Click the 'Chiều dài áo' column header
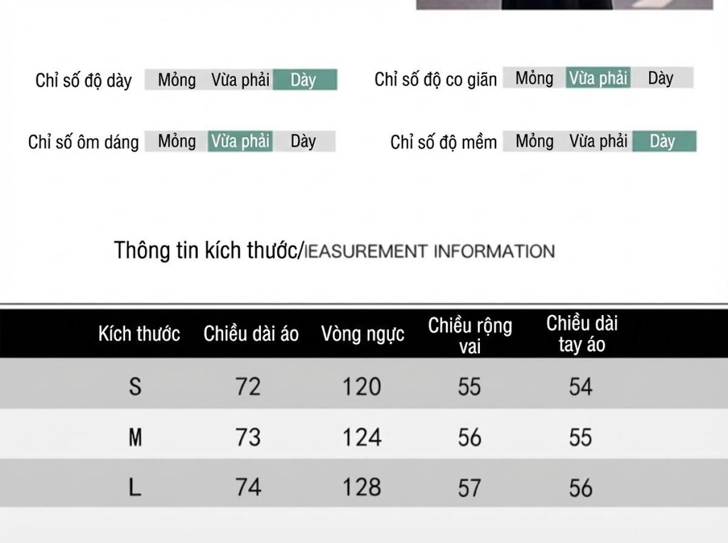This screenshot has width=728, height=543. click(x=251, y=333)
